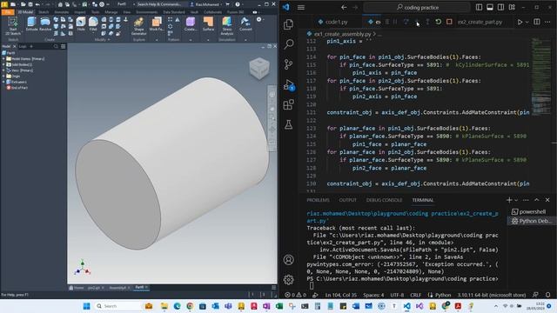The image size is (557, 313).
Task: Open the ex2_create_part.py editor tab
Action: (480, 22)
